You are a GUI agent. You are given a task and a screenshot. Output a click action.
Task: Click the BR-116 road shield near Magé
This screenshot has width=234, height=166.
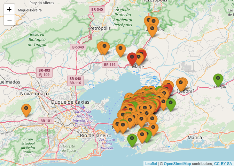110,65
